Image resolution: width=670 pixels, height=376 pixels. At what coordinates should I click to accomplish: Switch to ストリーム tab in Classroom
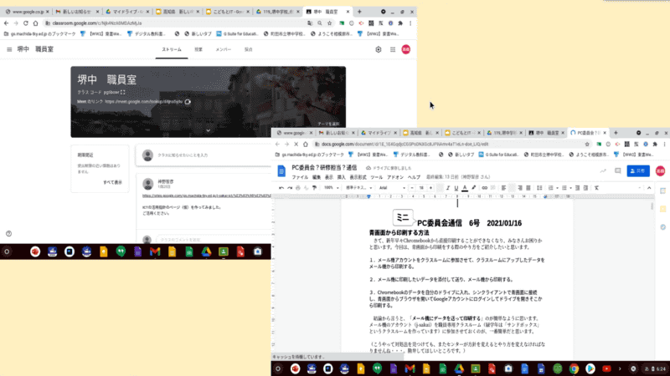tap(172, 49)
